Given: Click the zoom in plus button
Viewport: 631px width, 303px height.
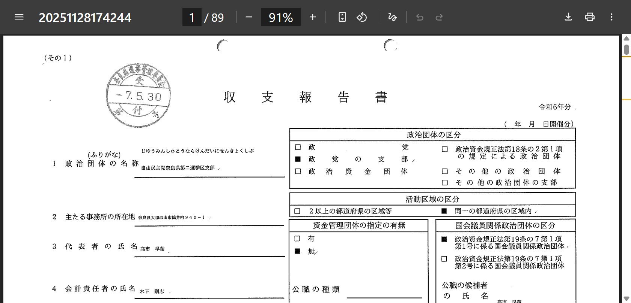Looking at the screenshot, I should pos(312,17).
